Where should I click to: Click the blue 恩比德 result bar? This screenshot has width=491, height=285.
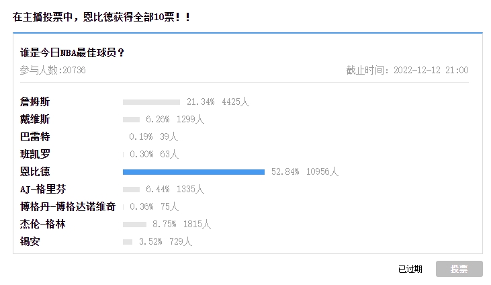[x=193, y=172]
